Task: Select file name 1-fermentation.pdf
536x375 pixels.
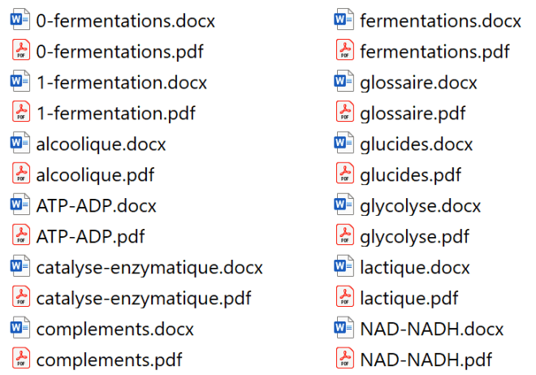Action: (115, 113)
